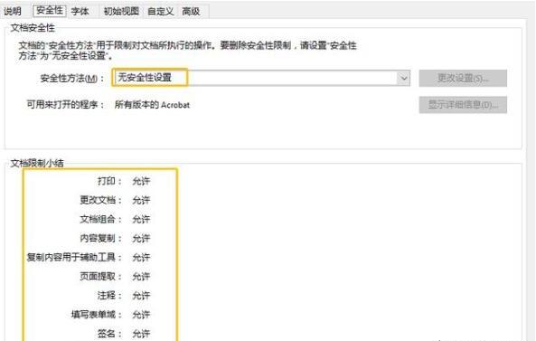Open the 字体 tab
Screen dimensions: 536x341
click(x=80, y=11)
